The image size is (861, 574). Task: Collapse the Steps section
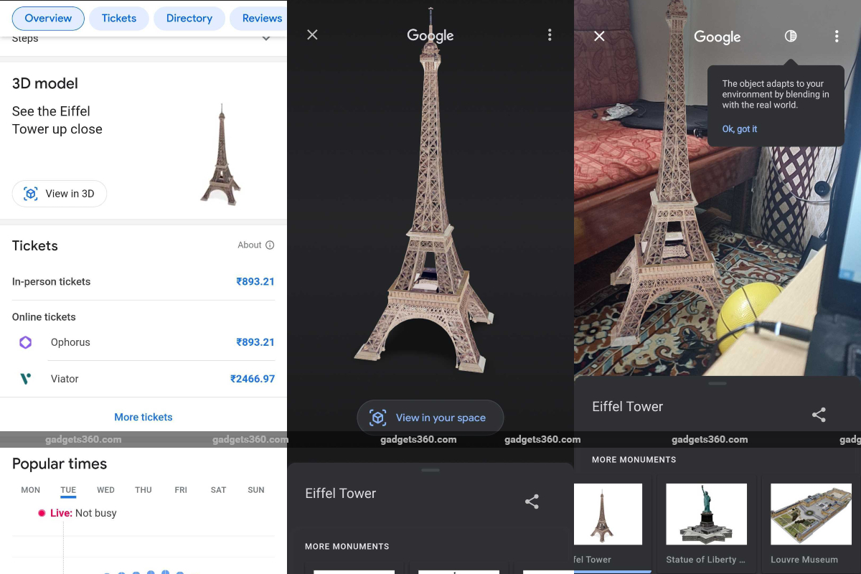point(266,38)
